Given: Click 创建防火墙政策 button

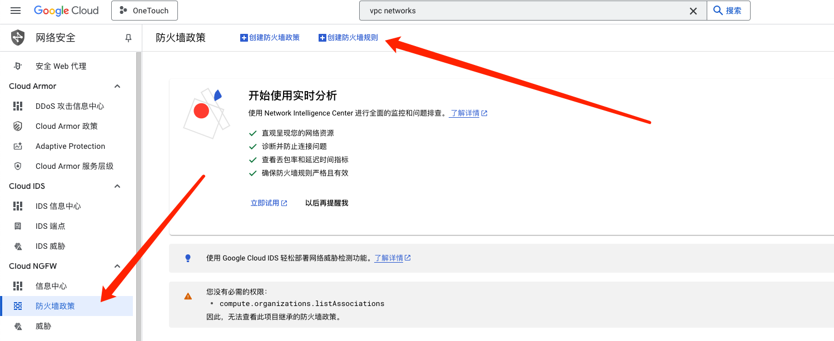Looking at the screenshot, I should [270, 38].
